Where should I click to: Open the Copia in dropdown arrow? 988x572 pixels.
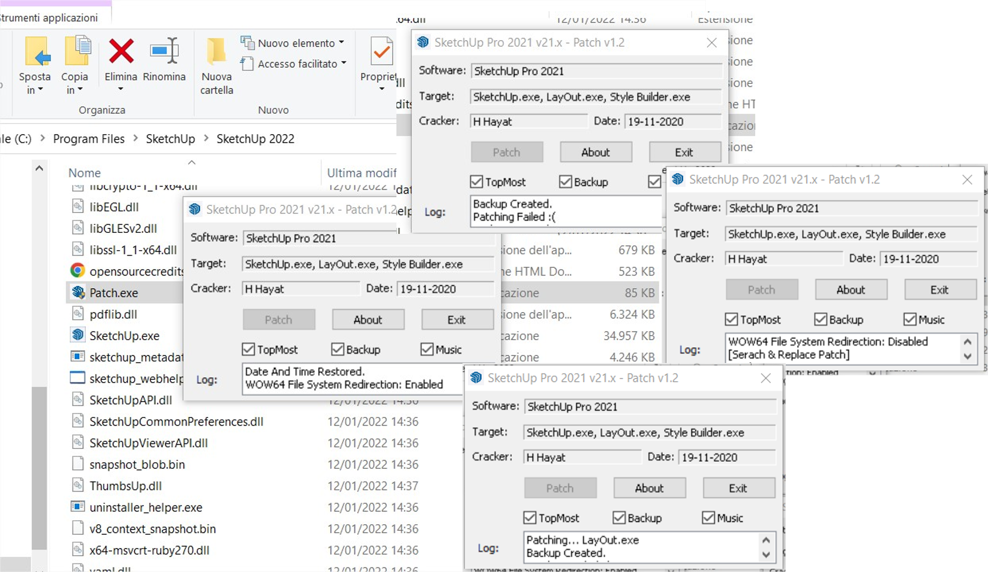(80, 90)
